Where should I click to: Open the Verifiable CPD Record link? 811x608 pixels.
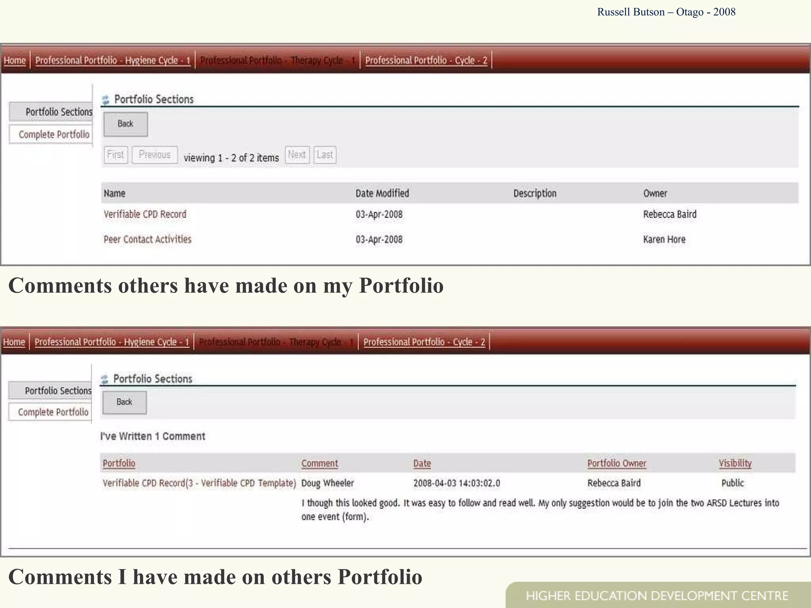(145, 215)
